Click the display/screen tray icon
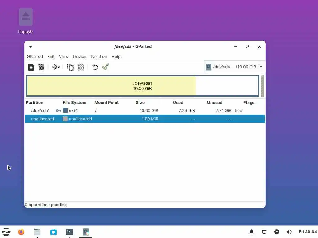The height and width of the screenshot is (238, 318). [264, 232]
